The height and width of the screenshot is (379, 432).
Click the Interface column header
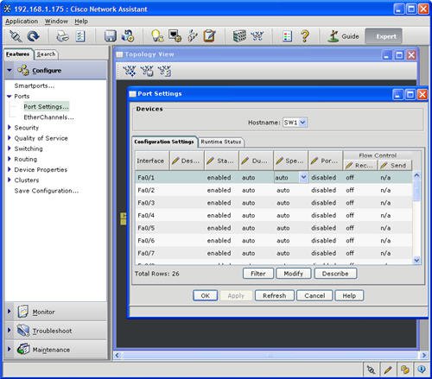coord(152,161)
